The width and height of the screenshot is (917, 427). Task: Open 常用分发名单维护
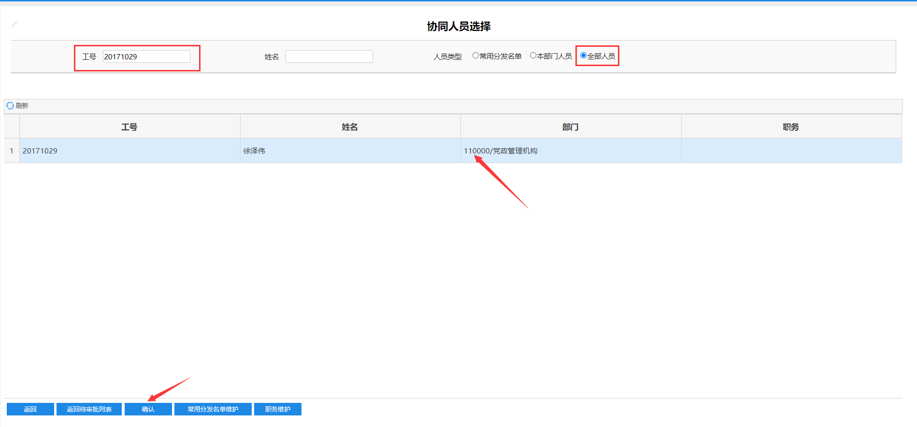tap(213, 409)
